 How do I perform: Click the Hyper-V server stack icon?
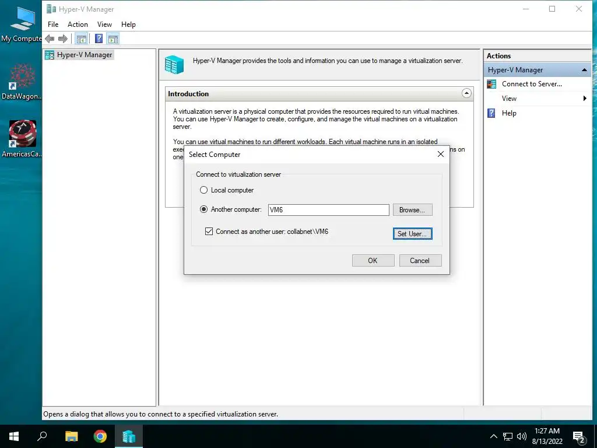coord(174,64)
